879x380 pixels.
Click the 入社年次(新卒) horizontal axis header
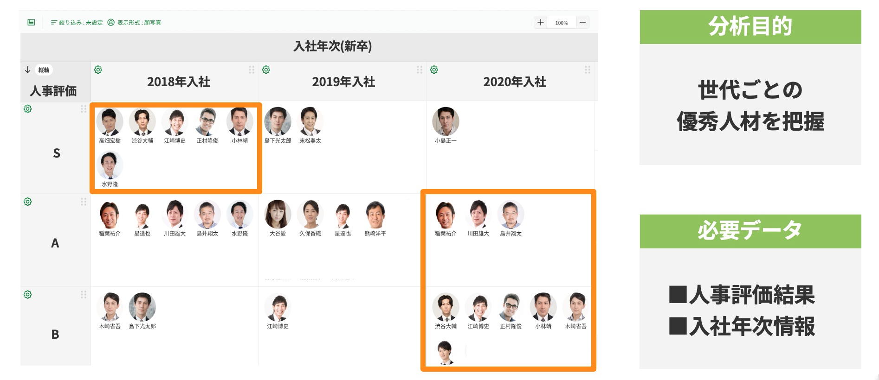point(332,46)
